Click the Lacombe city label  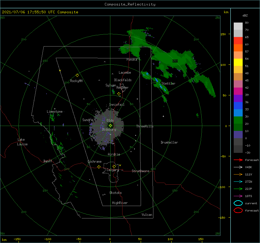tap(125, 73)
